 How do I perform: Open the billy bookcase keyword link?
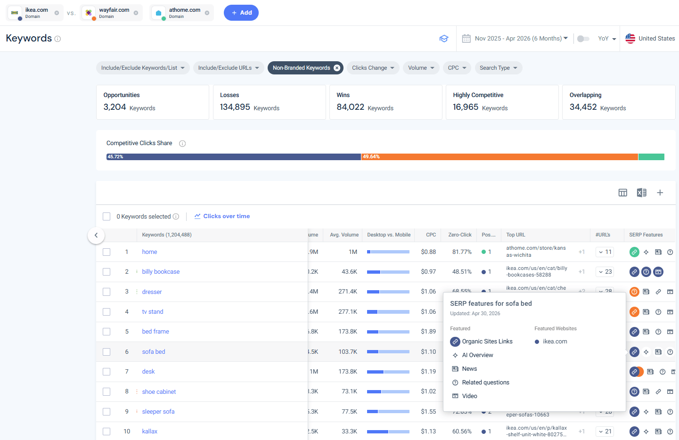click(161, 272)
